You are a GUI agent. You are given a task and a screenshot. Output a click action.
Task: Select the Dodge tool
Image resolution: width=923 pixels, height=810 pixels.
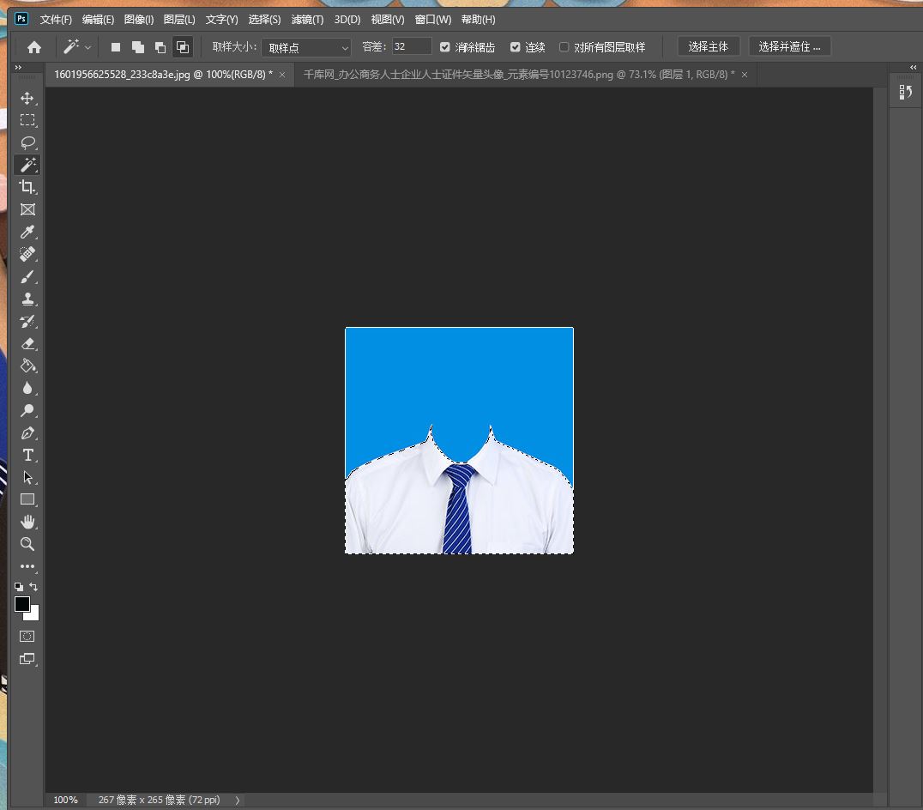pyautogui.click(x=27, y=410)
